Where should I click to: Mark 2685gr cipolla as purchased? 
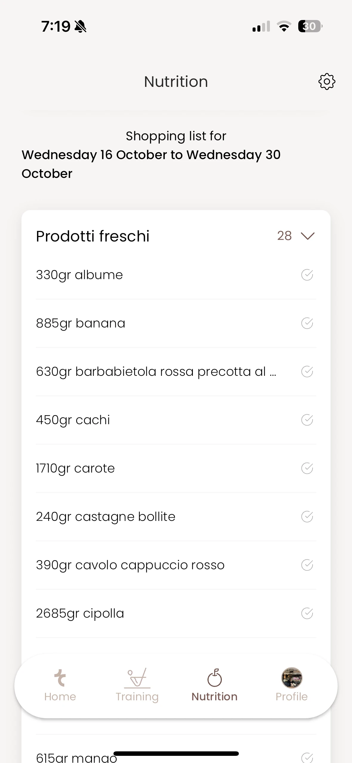pos(307,613)
